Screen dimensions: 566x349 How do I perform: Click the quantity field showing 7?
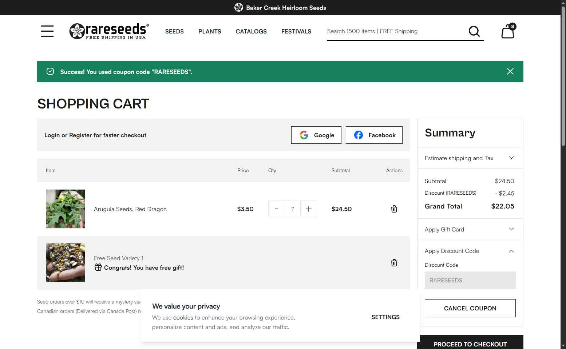(293, 209)
